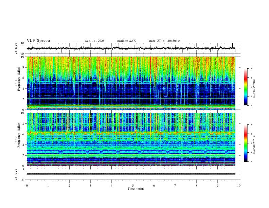Click time axis tick label "5"
The height and width of the screenshot is (208, 269).
point(133,186)
